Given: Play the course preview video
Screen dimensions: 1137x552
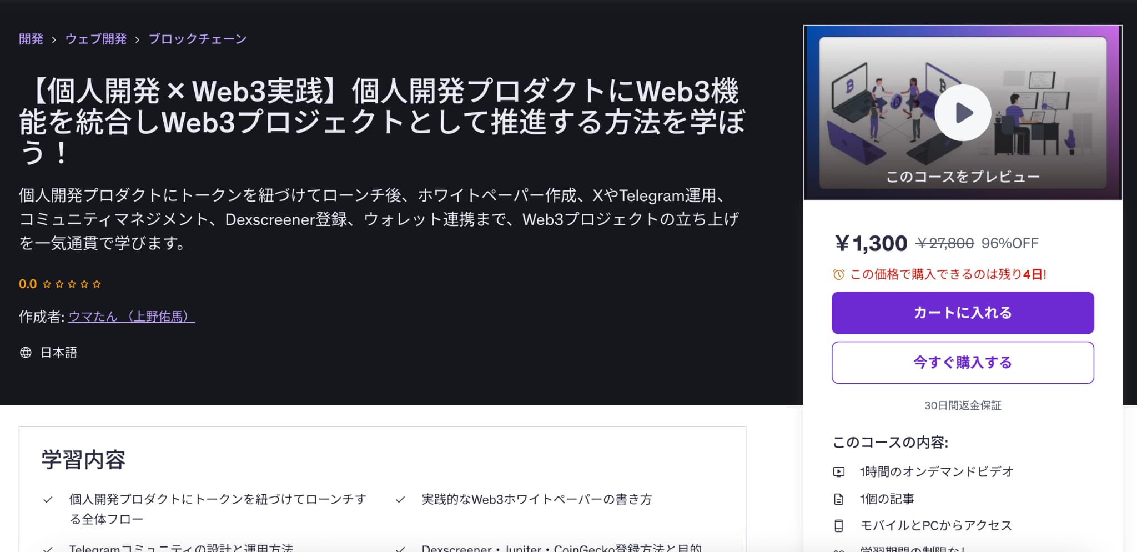Looking at the screenshot, I should tap(963, 113).
